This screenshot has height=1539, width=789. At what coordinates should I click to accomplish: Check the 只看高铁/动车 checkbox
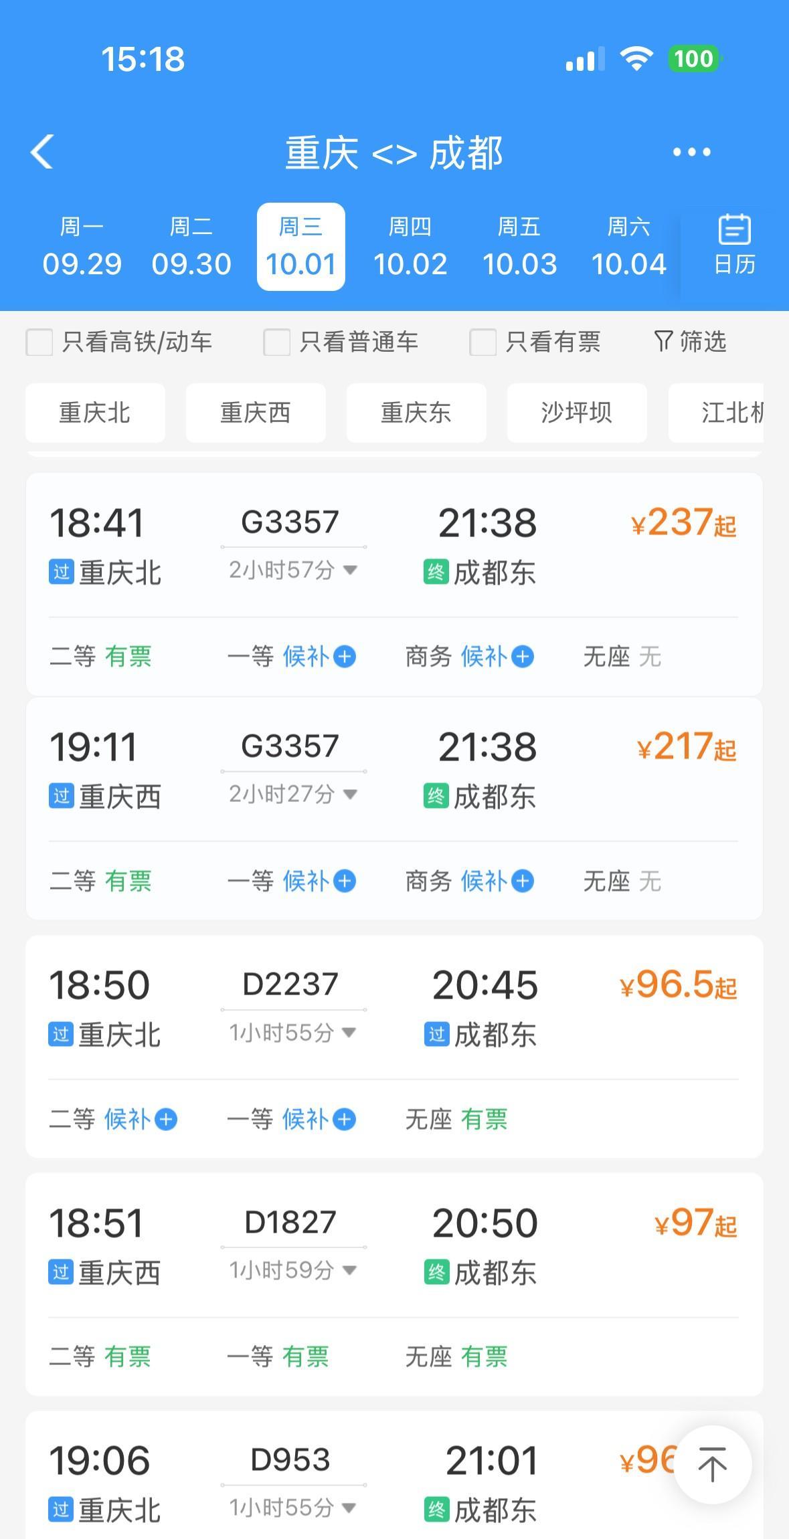pyautogui.click(x=39, y=342)
